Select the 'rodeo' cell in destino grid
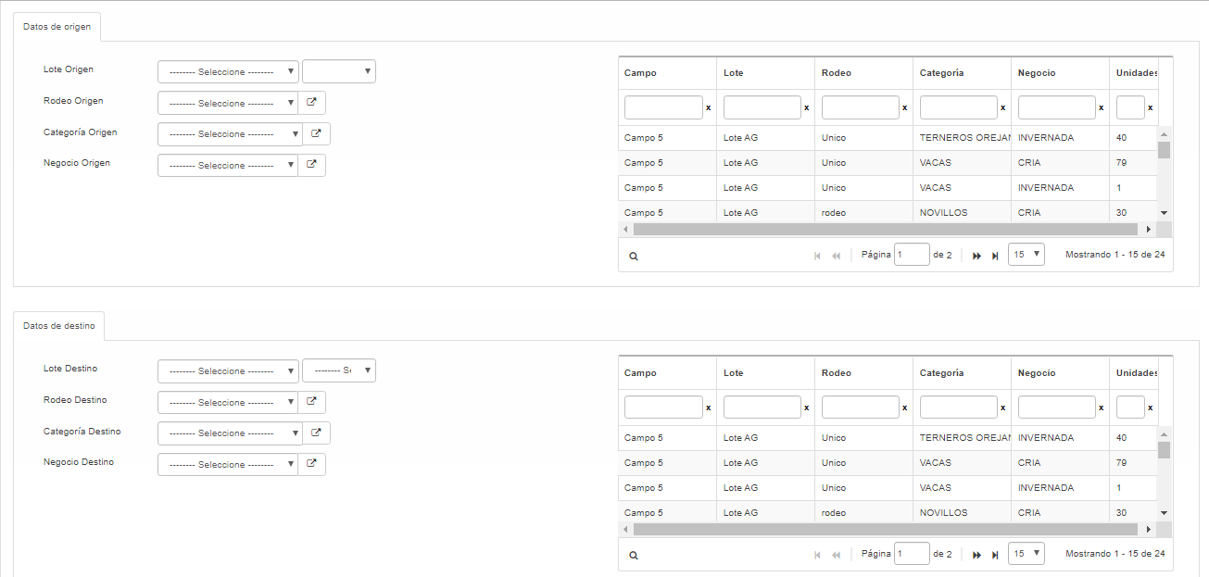Viewport: 1209px width, 577px height. coord(863,513)
